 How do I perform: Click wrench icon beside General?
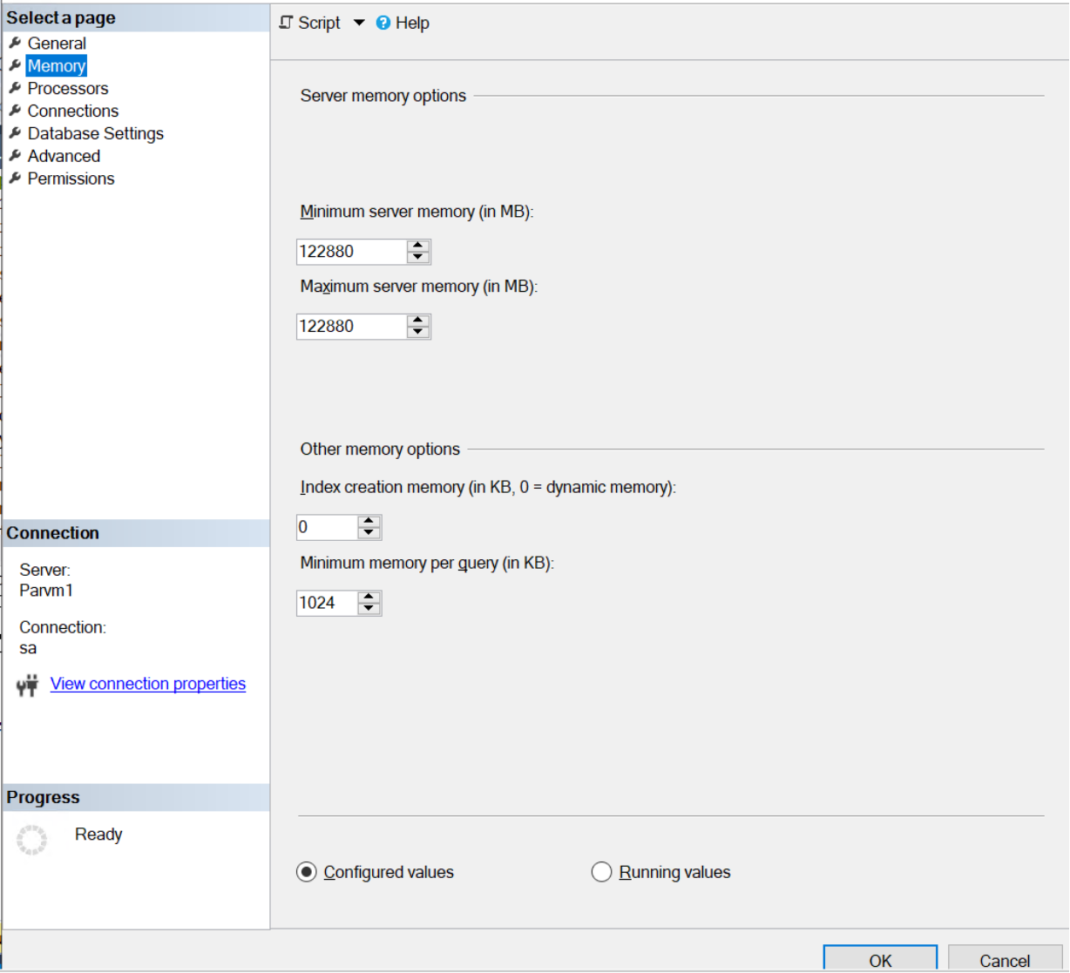point(15,44)
